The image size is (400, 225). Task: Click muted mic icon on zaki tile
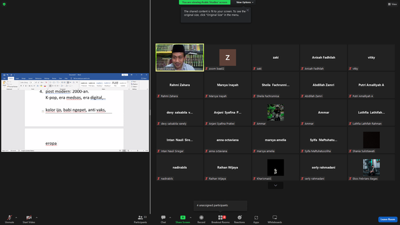point(254,69)
